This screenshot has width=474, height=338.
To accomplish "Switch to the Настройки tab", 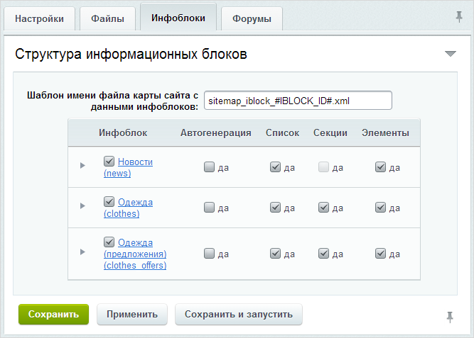I will pyautogui.click(x=39, y=18).
